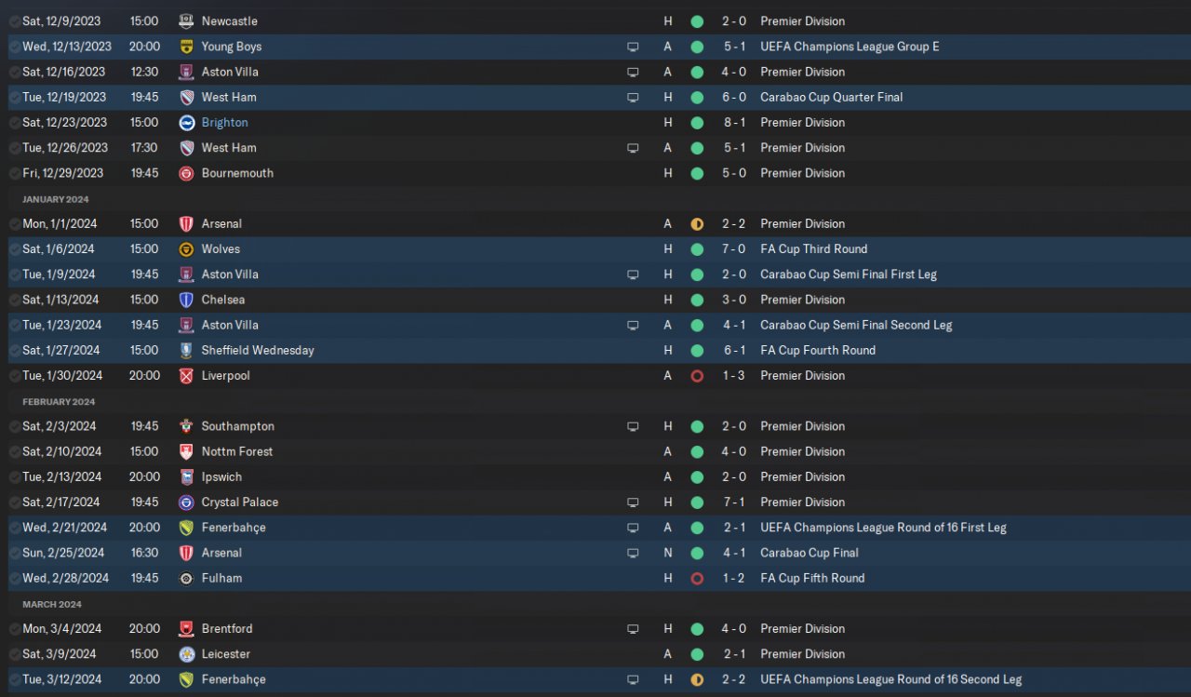
Task: Open the Sheffield Wednesday team link
Action: 258,351
